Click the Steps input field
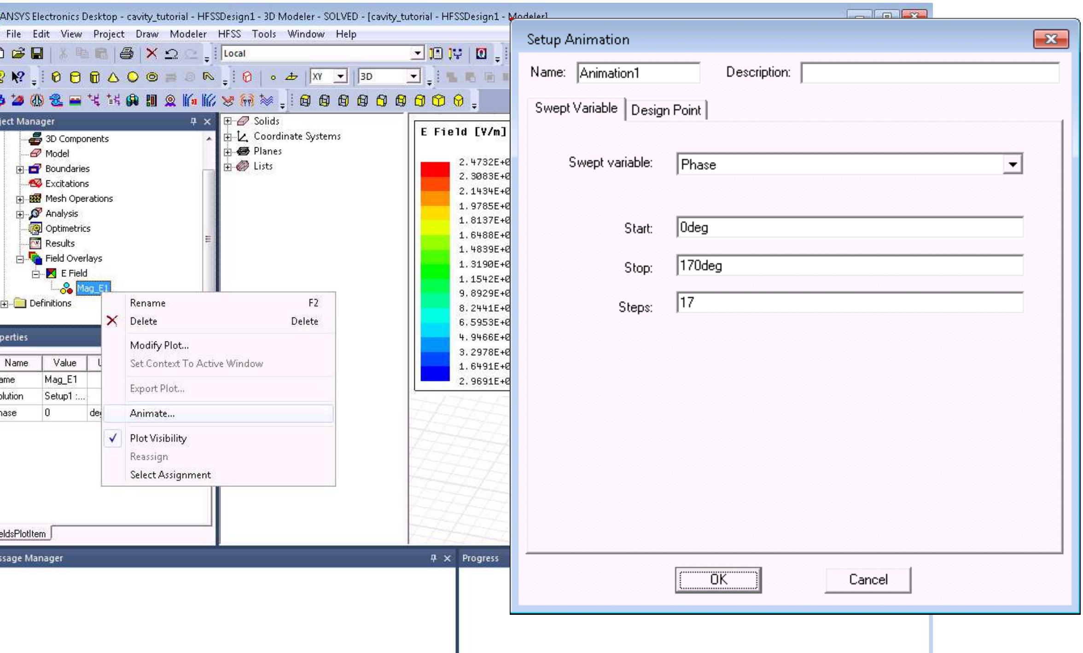Screen dimensions: 1083x653 pos(849,303)
